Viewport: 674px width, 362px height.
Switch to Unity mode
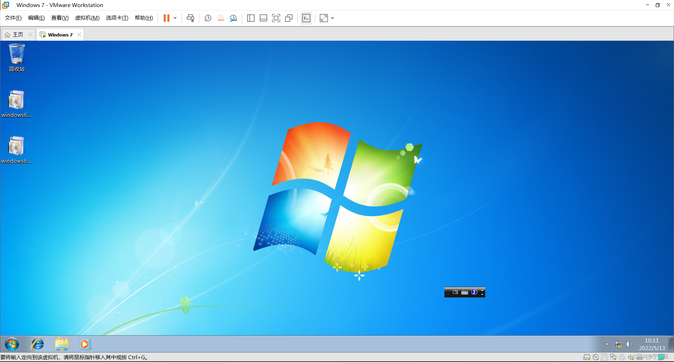pos(289,18)
